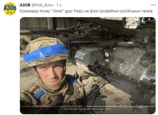Click the blue tape strip on the chest strap
Screen dimensions: 158x115
[40, 94]
